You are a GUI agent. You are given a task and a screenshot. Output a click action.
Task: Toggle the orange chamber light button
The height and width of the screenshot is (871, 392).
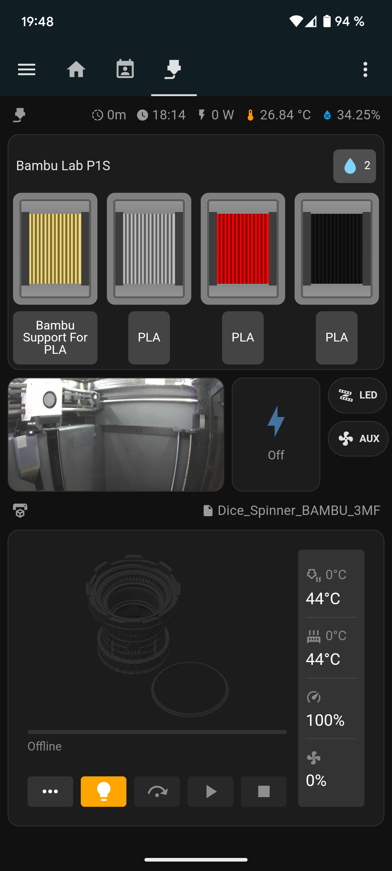[103, 792]
